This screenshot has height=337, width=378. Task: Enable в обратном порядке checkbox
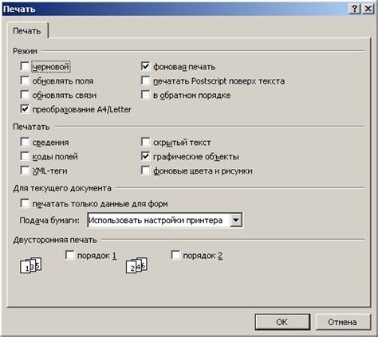point(146,95)
